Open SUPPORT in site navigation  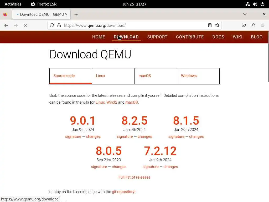coord(157,37)
